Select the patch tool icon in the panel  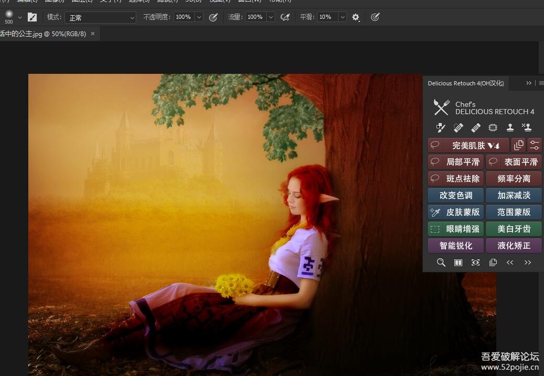point(493,128)
